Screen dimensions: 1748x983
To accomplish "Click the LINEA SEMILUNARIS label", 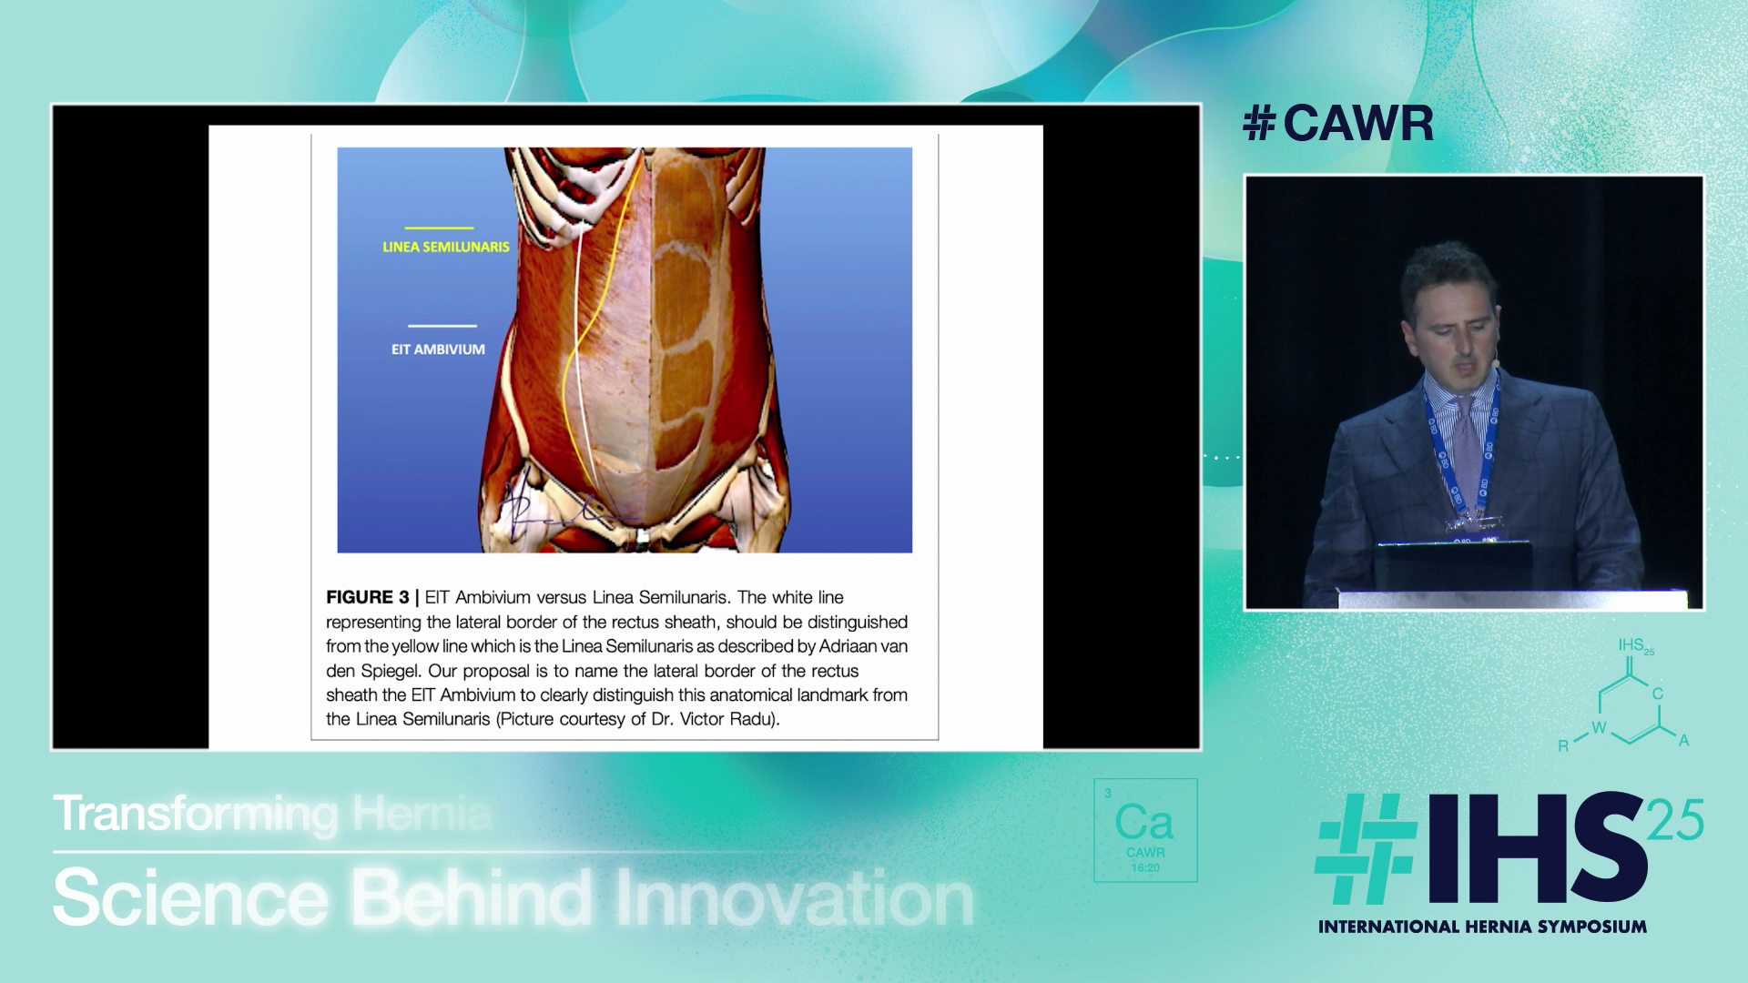I will 445,247.
